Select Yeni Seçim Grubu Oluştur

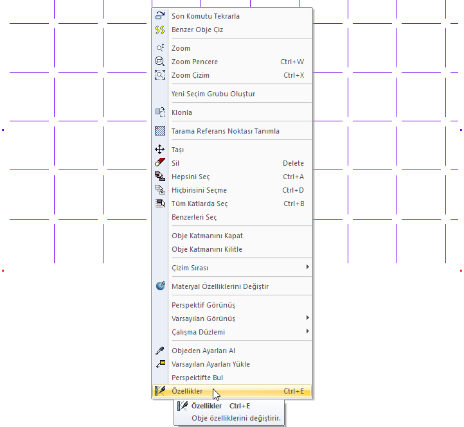tap(232, 94)
